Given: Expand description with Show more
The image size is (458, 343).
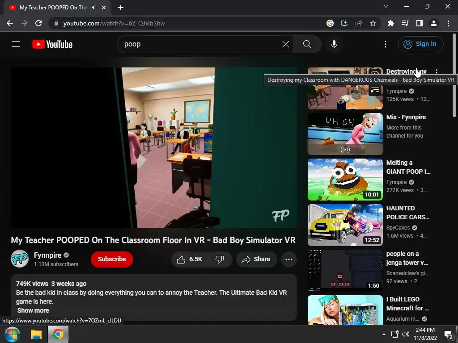Looking at the screenshot, I should [x=33, y=310].
